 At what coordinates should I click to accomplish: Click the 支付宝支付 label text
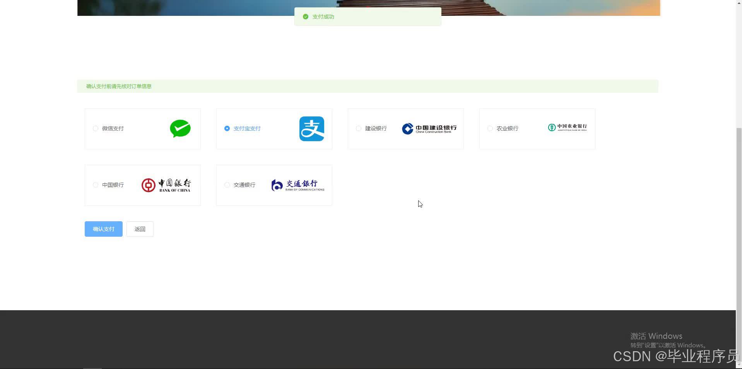[x=247, y=128]
